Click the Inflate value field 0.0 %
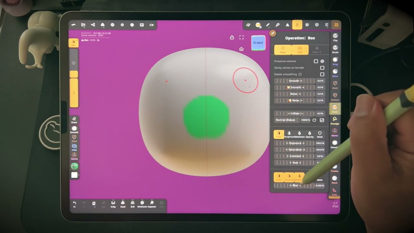Image resolution: width=414 pixels, height=233 pixels. coord(320,114)
